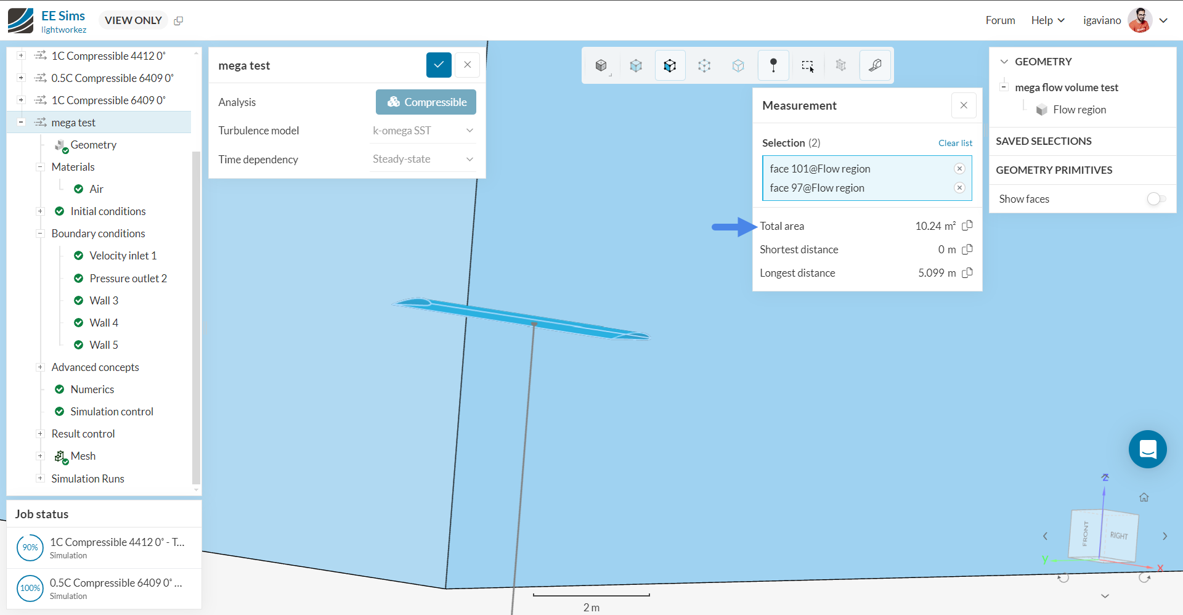1183x615 pixels.
Task: Confirm the mega test settings with checkmark
Action: 439,65
